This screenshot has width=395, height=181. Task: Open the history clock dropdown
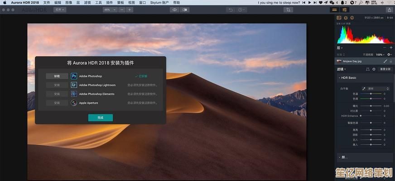point(241,10)
